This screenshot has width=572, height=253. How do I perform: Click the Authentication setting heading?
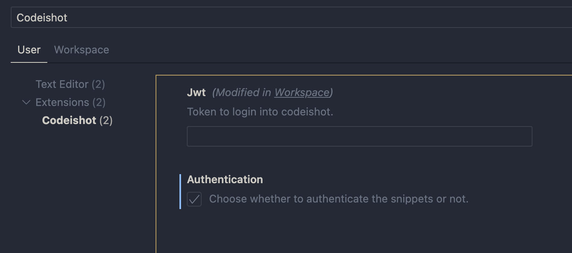click(x=225, y=179)
